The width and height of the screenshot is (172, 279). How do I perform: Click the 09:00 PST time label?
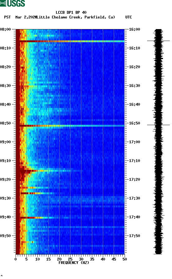[x=6, y=142]
